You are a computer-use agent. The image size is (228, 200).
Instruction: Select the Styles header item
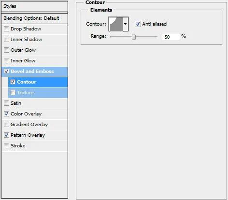[34, 6]
